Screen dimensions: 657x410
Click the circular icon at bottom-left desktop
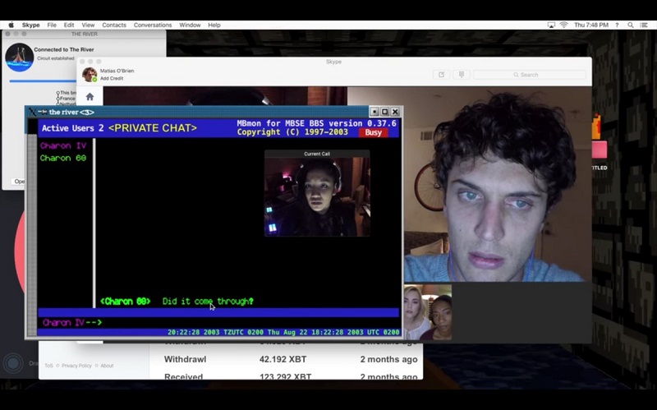pyautogui.click(x=13, y=363)
